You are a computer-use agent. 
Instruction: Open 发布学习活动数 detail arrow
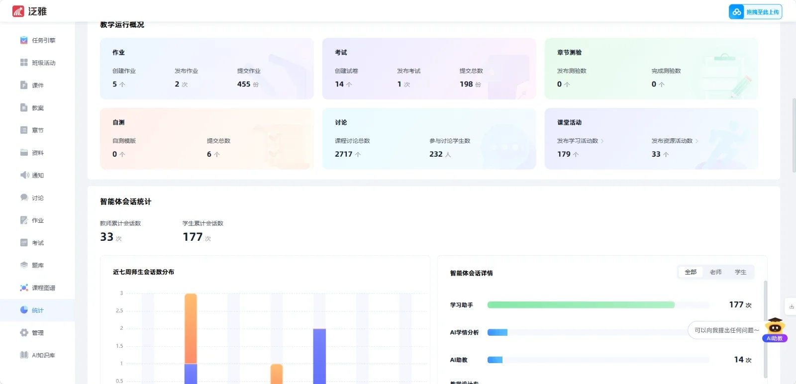point(602,141)
